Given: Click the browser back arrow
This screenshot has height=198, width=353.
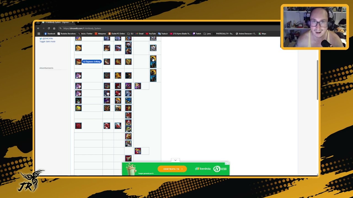Looking at the screenshot, I should [38, 28].
